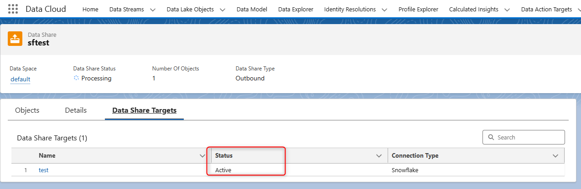This screenshot has width=581, height=189.
Task: Open the Identity Resolutions tab
Action: coord(350,9)
